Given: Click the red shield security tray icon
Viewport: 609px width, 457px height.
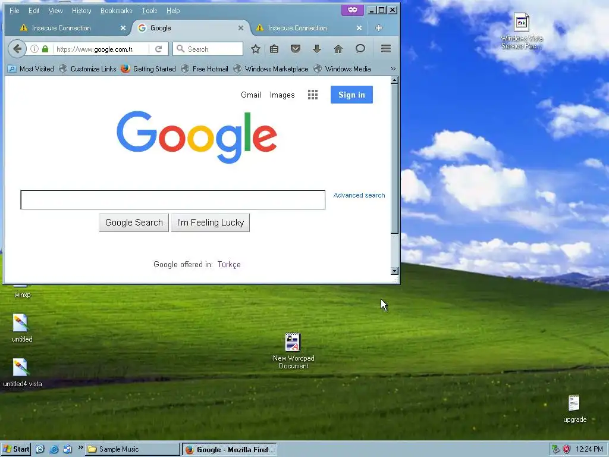Looking at the screenshot, I should pos(567,449).
